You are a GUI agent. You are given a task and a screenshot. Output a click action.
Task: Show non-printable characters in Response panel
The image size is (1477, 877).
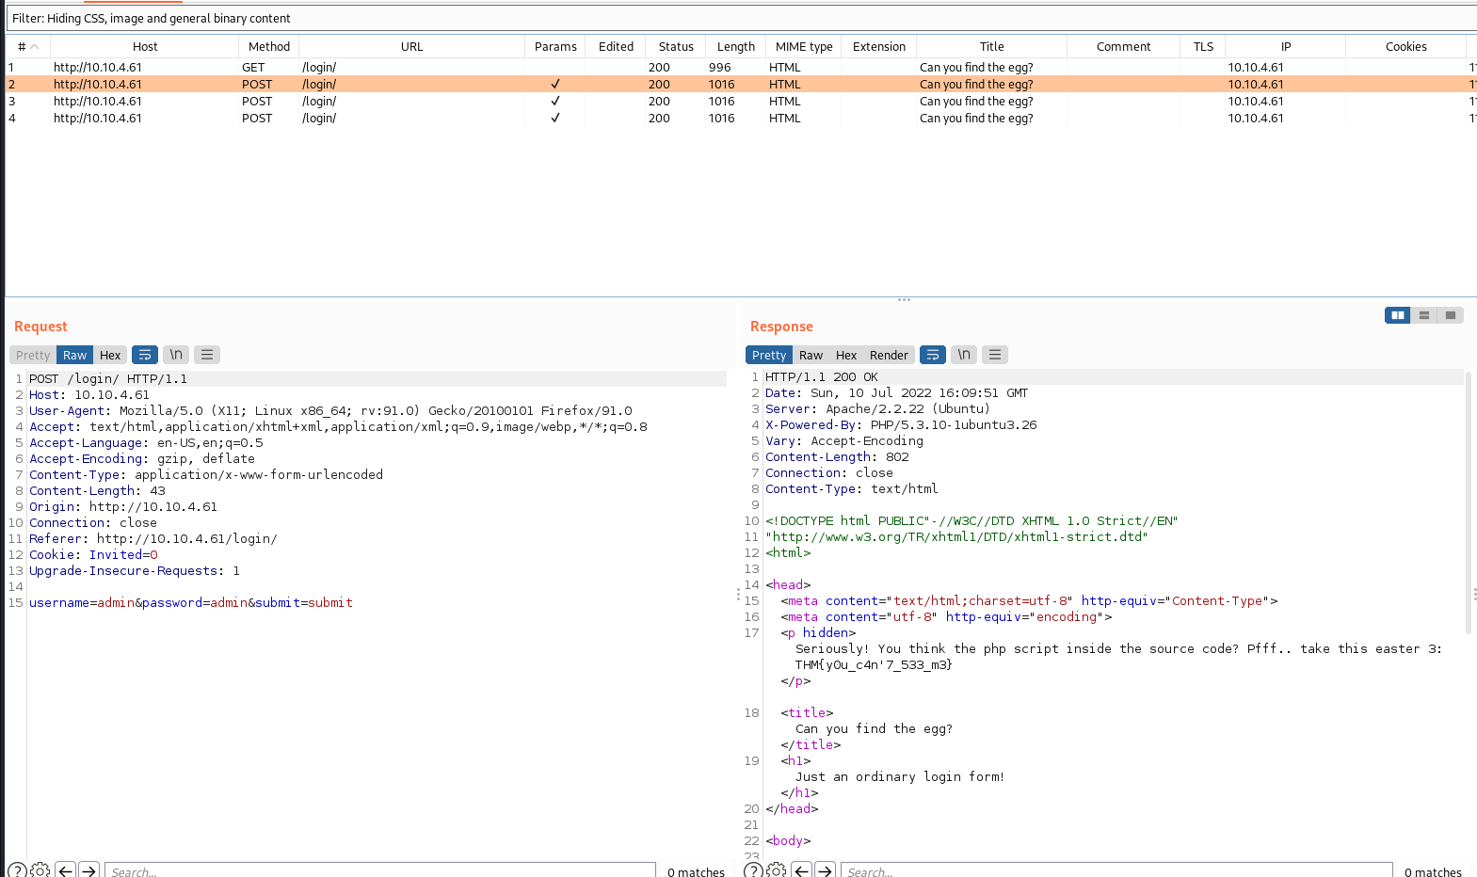pyautogui.click(x=964, y=355)
